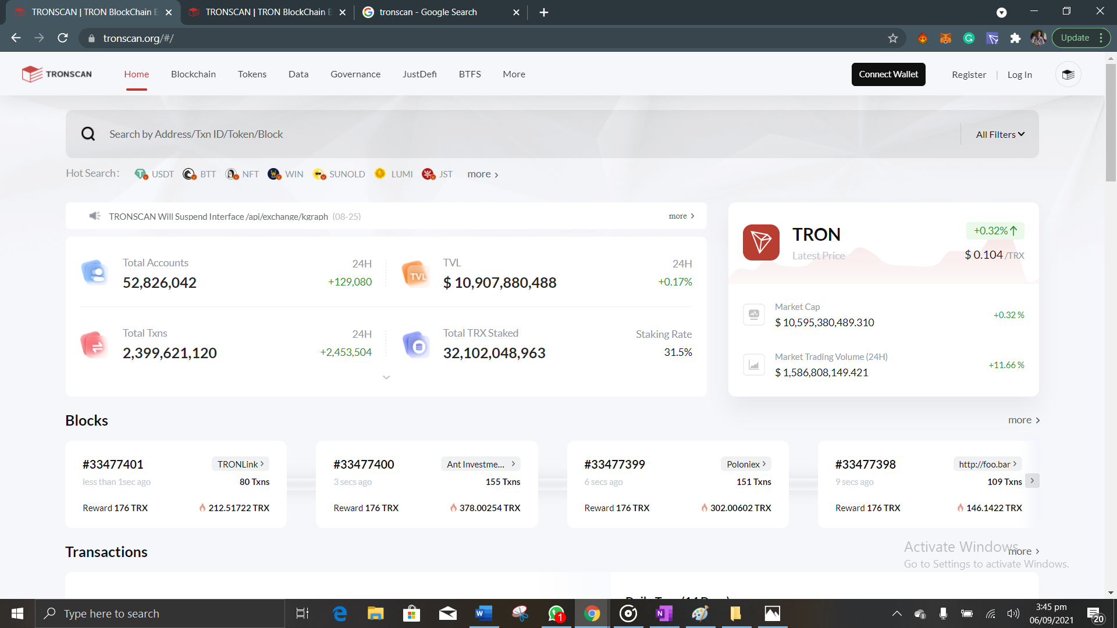Reload the page

pos(63,38)
